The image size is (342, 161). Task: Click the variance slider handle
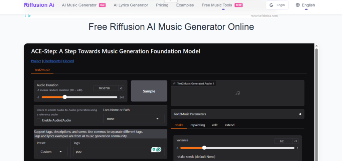(x=204, y=148)
